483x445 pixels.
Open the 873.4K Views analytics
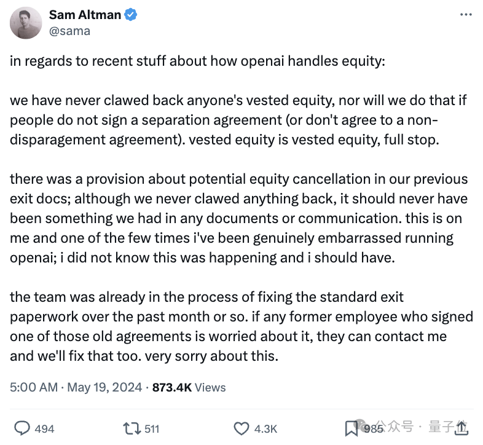[x=189, y=387]
